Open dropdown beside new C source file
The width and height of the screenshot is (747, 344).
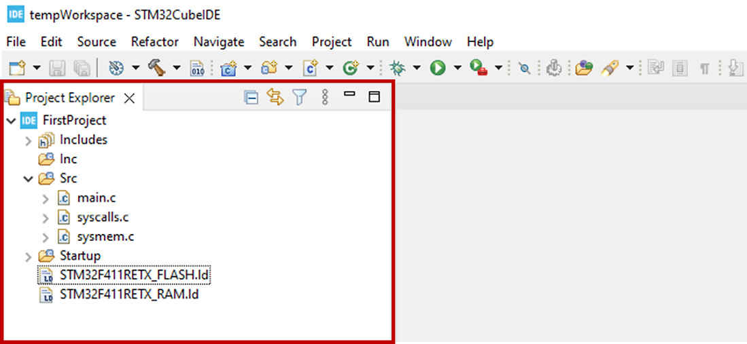click(x=330, y=68)
